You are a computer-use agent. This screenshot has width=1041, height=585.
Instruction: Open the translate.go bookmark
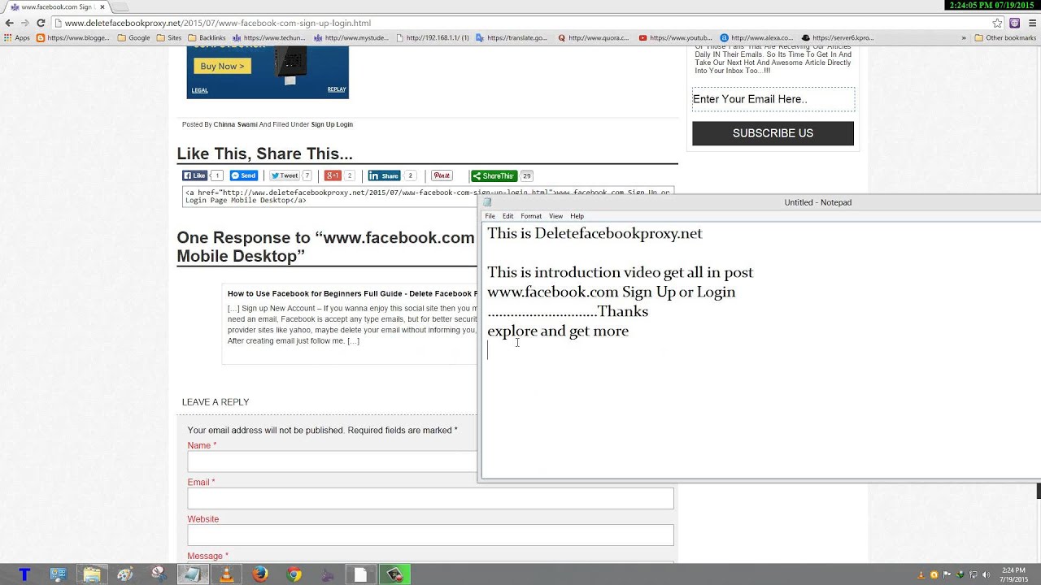(x=512, y=37)
